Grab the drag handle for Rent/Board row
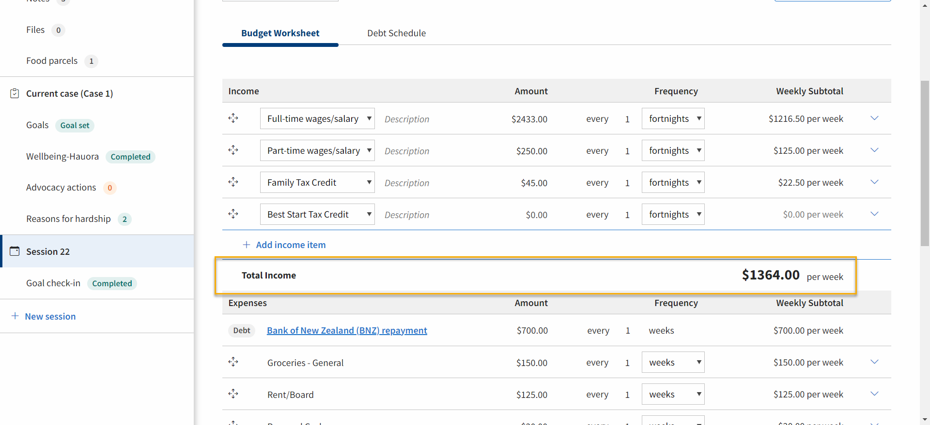 [x=233, y=394]
